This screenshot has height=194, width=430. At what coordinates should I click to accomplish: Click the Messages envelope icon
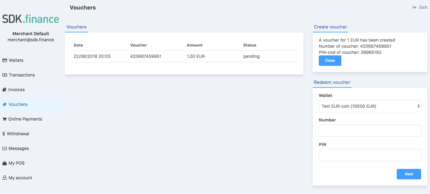click(5, 148)
